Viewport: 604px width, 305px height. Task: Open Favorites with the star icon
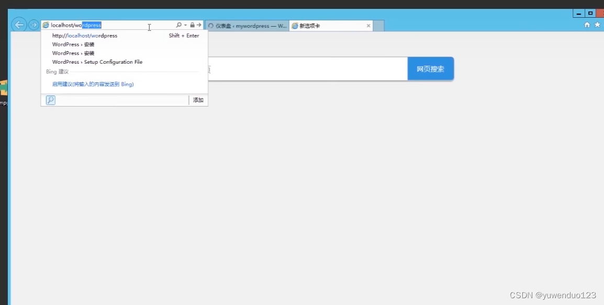pos(597,25)
